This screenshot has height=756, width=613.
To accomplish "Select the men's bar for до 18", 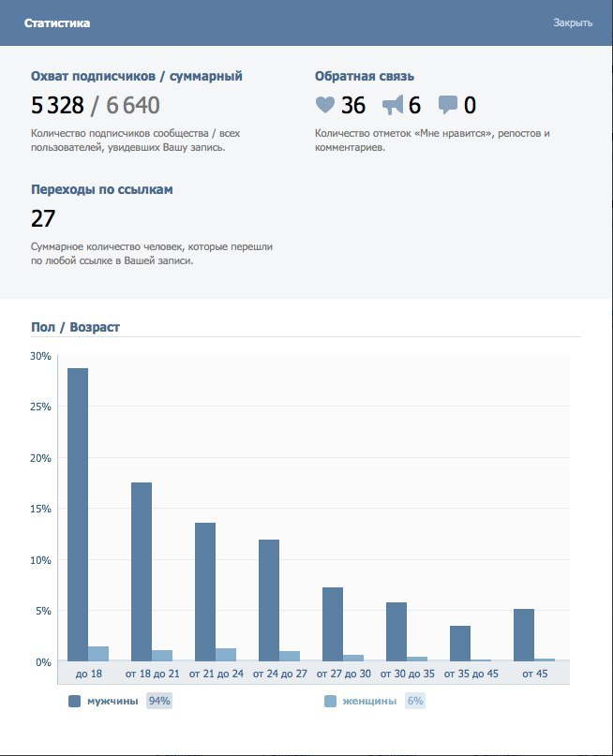I will 78,514.
